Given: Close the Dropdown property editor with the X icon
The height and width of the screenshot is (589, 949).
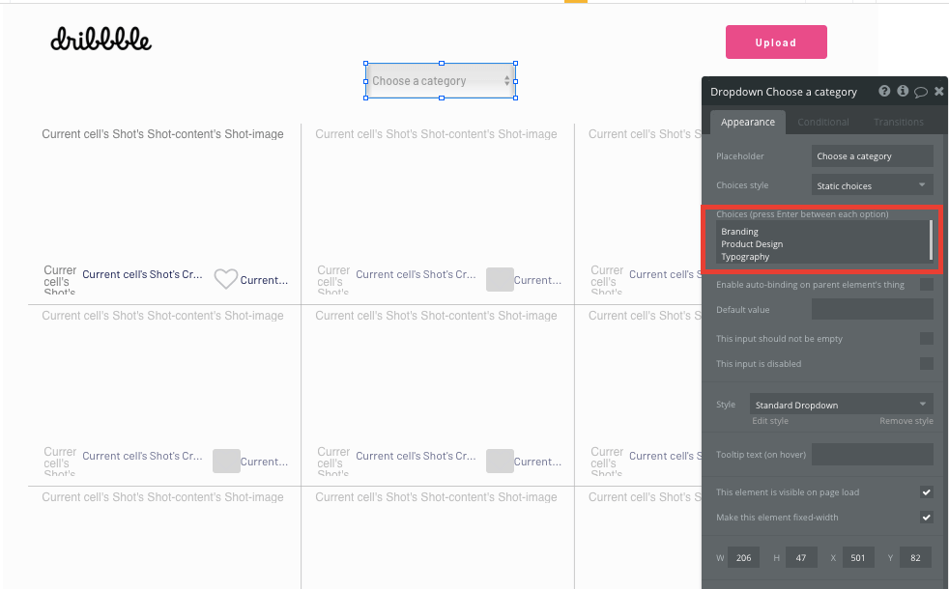Looking at the screenshot, I should [x=937, y=91].
